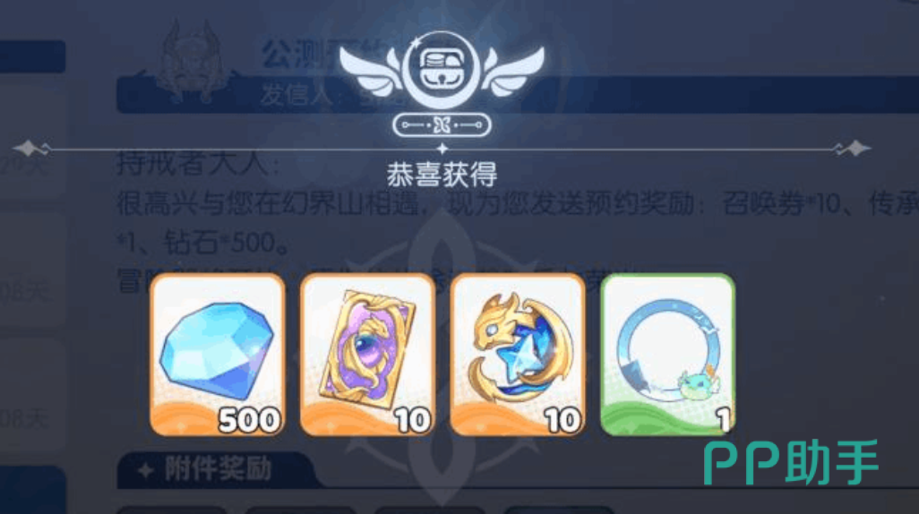Image resolution: width=919 pixels, height=514 pixels.
Task: Click the right star ornament on divider line
Action: click(853, 149)
